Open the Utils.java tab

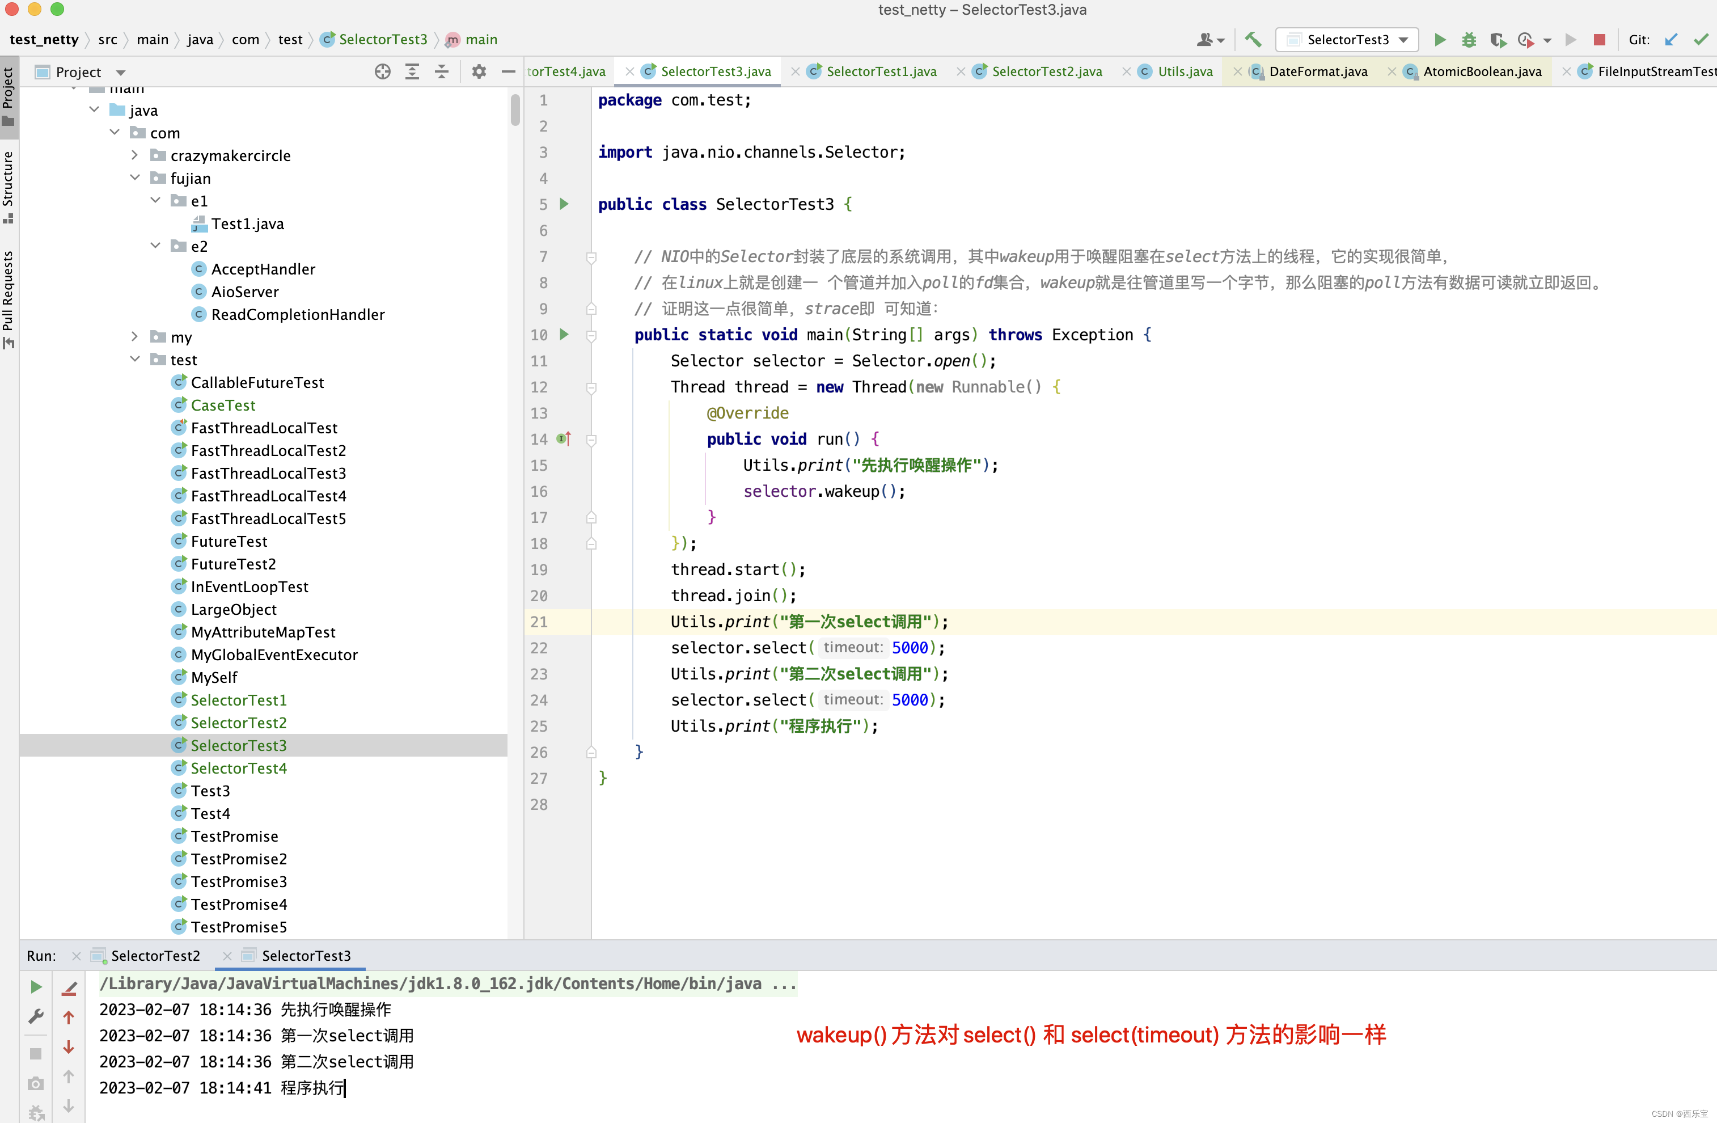pyautogui.click(x=1185, y=71)
